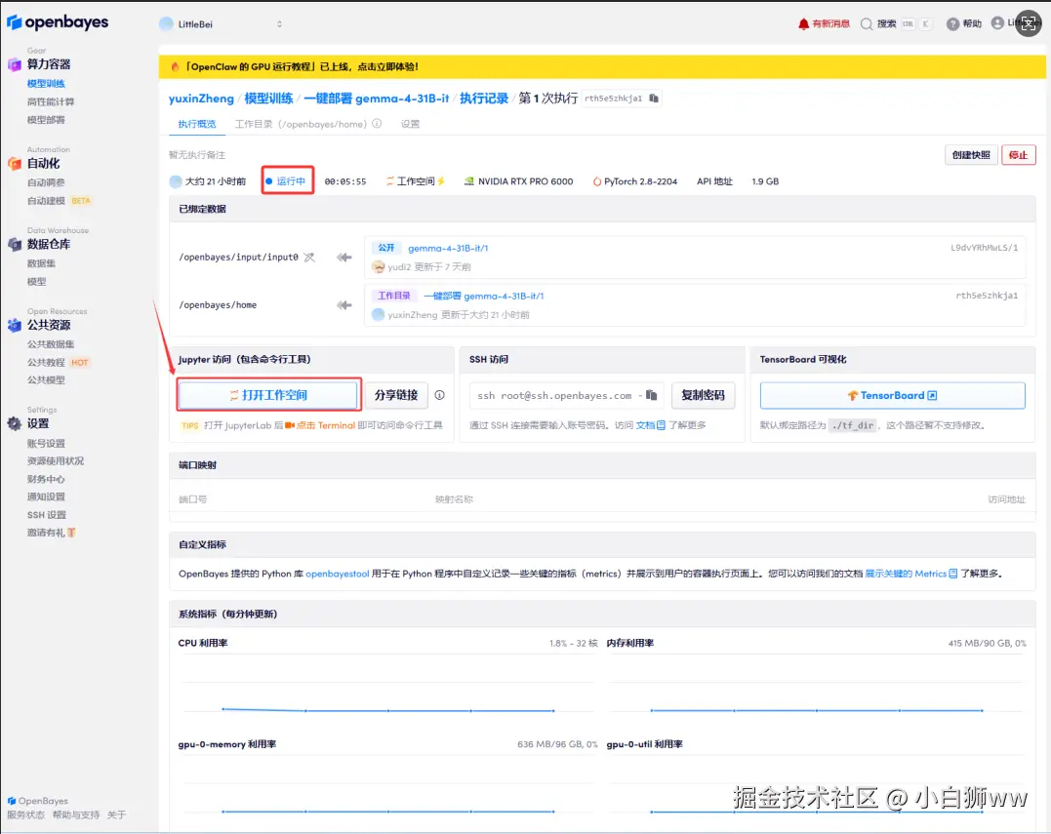This screenshot has height=834, width=1051.
Task: Expand the LittleBei account switcher
Action: point(222,24)
